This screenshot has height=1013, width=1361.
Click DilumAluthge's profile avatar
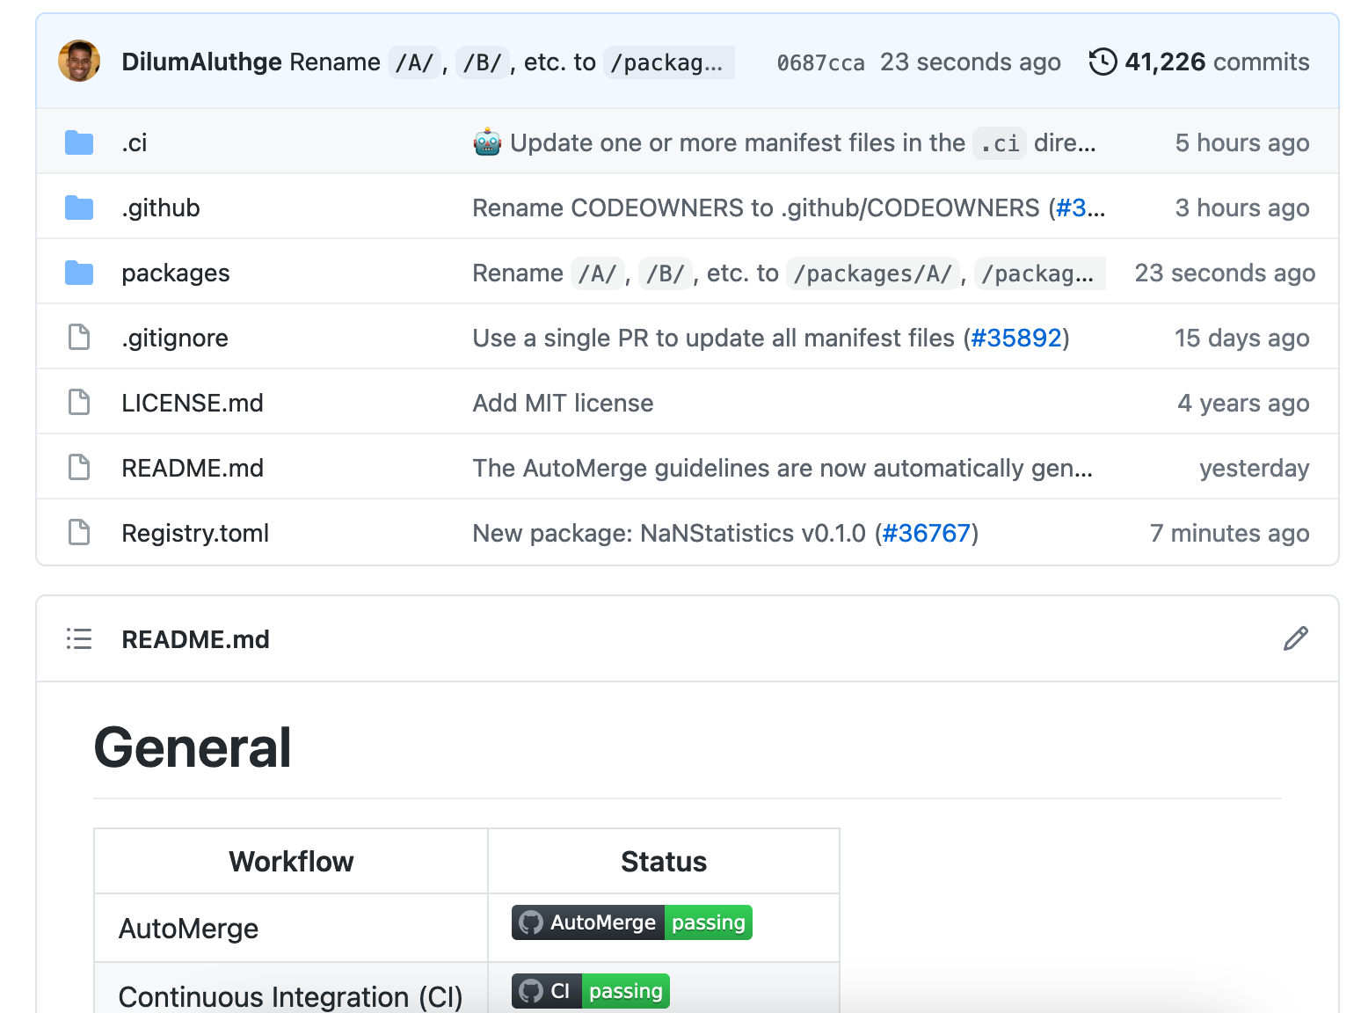click(x=79, y=62)
